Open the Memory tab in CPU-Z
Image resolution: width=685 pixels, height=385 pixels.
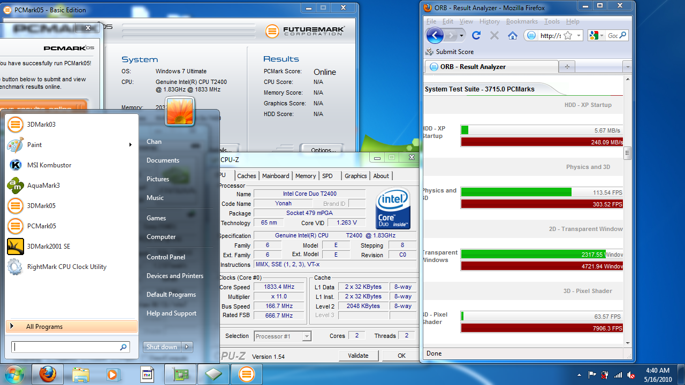[306, 176]
